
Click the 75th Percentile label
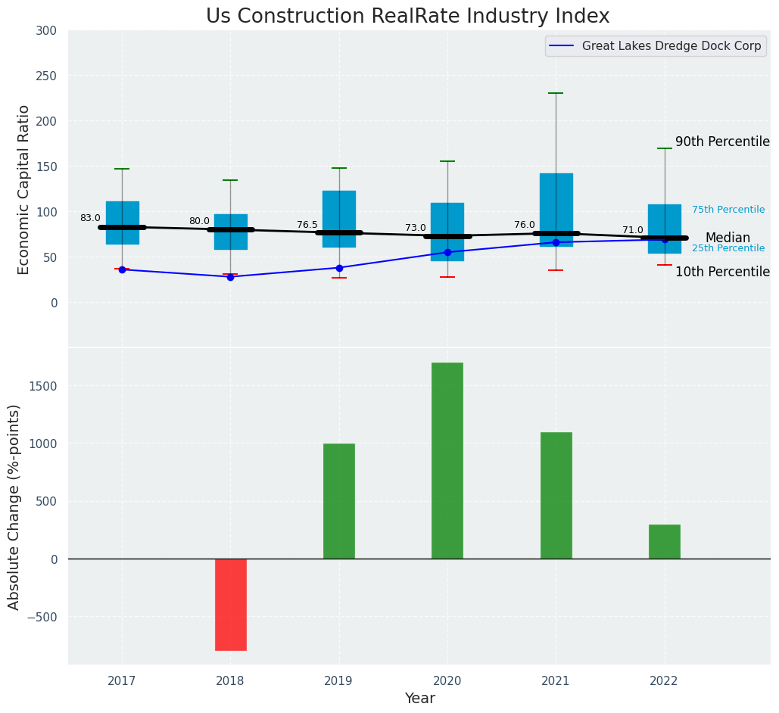click(728, 210)
